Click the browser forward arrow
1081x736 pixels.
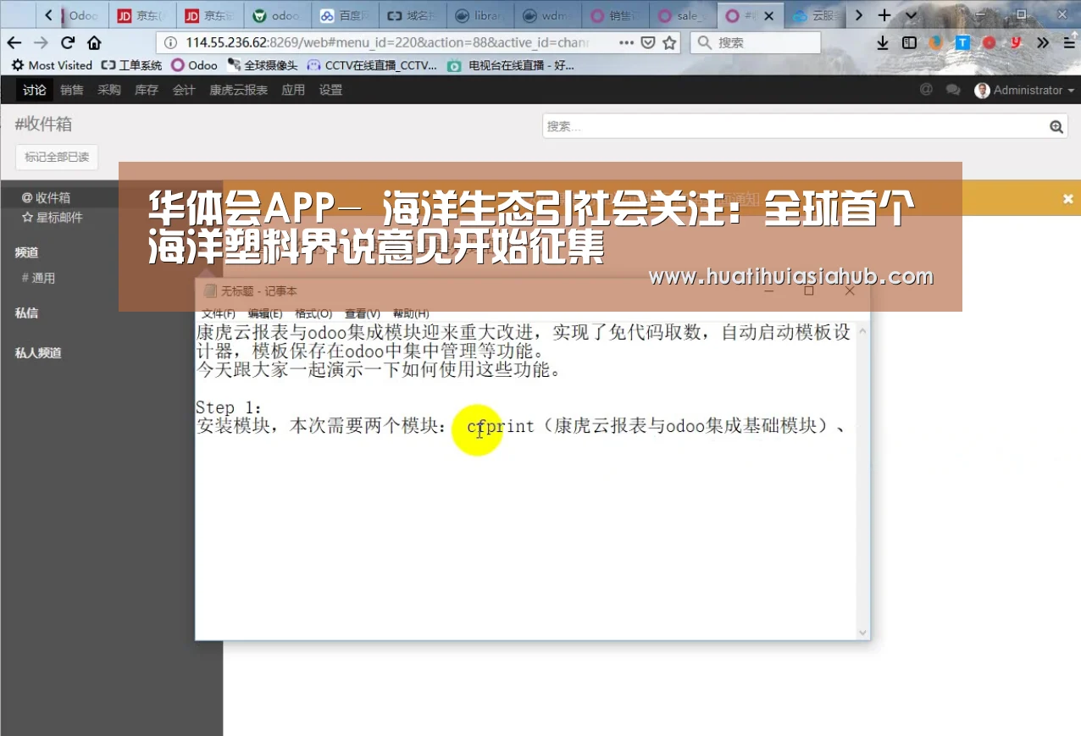[x=41, y=42]
